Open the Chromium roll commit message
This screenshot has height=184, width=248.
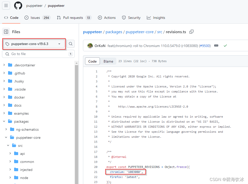click(x=153, y=46)
